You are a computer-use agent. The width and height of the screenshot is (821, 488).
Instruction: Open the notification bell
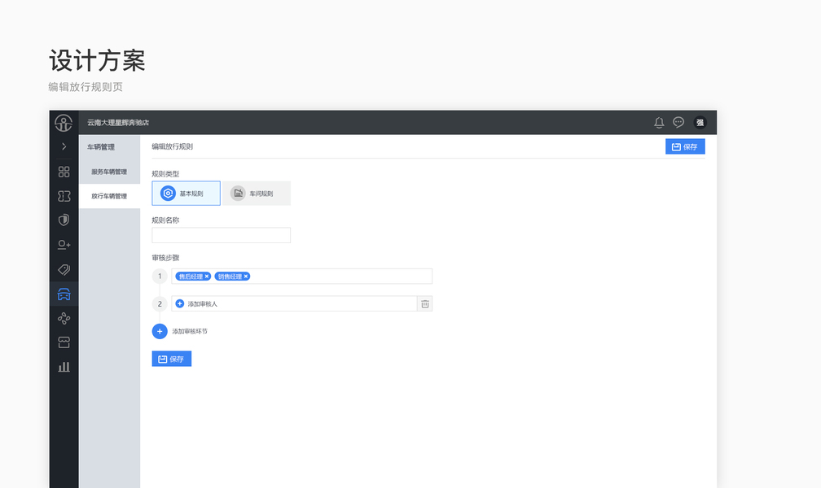click(659, 123)
